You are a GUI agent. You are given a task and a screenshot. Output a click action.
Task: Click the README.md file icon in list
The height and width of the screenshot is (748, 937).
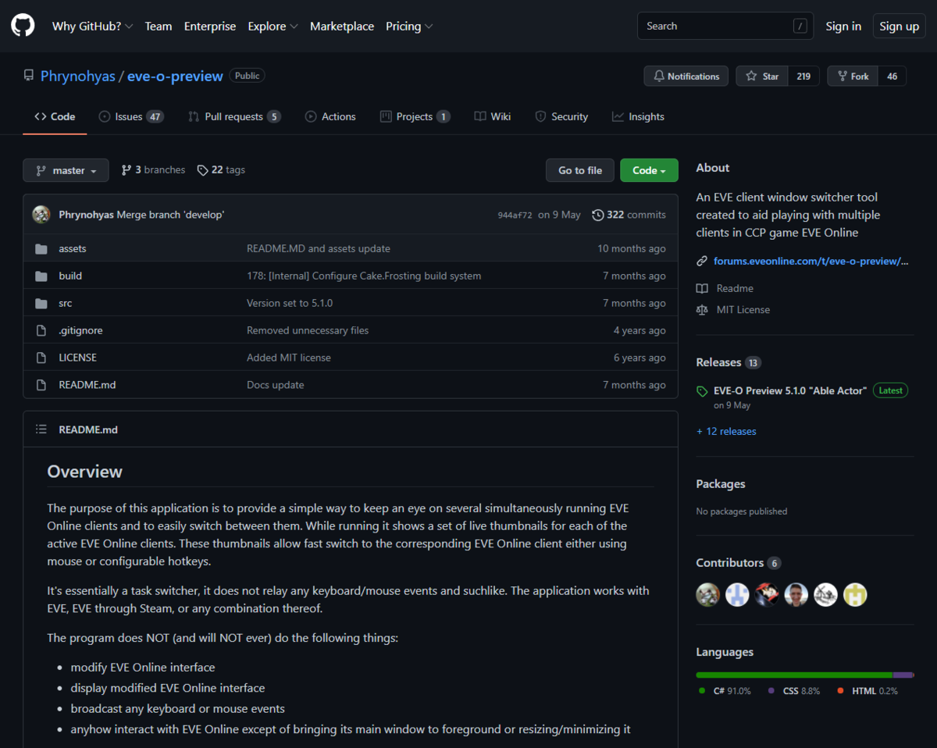coord(41,385)
